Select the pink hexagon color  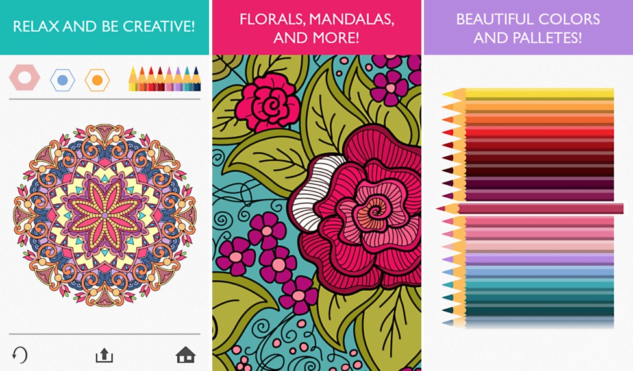coord(25,77)
